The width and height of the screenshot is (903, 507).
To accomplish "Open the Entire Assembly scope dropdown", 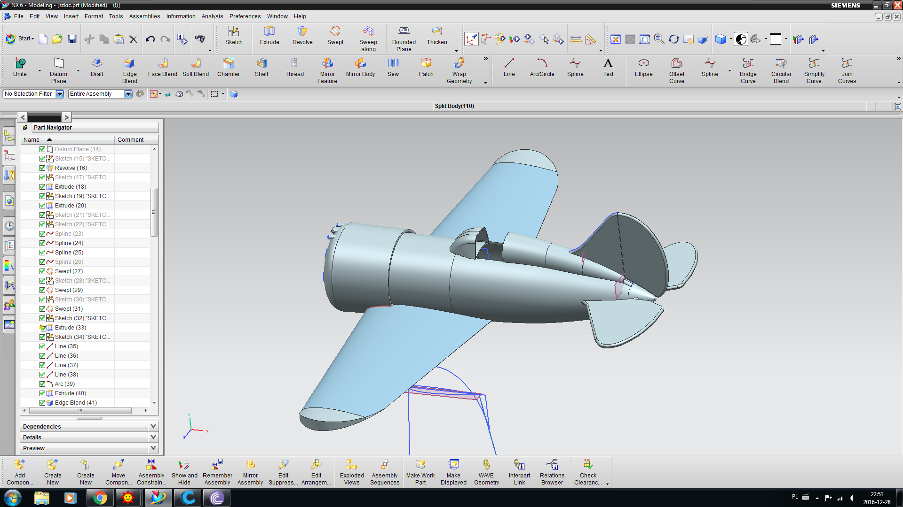I will click(x=128, y=94).
